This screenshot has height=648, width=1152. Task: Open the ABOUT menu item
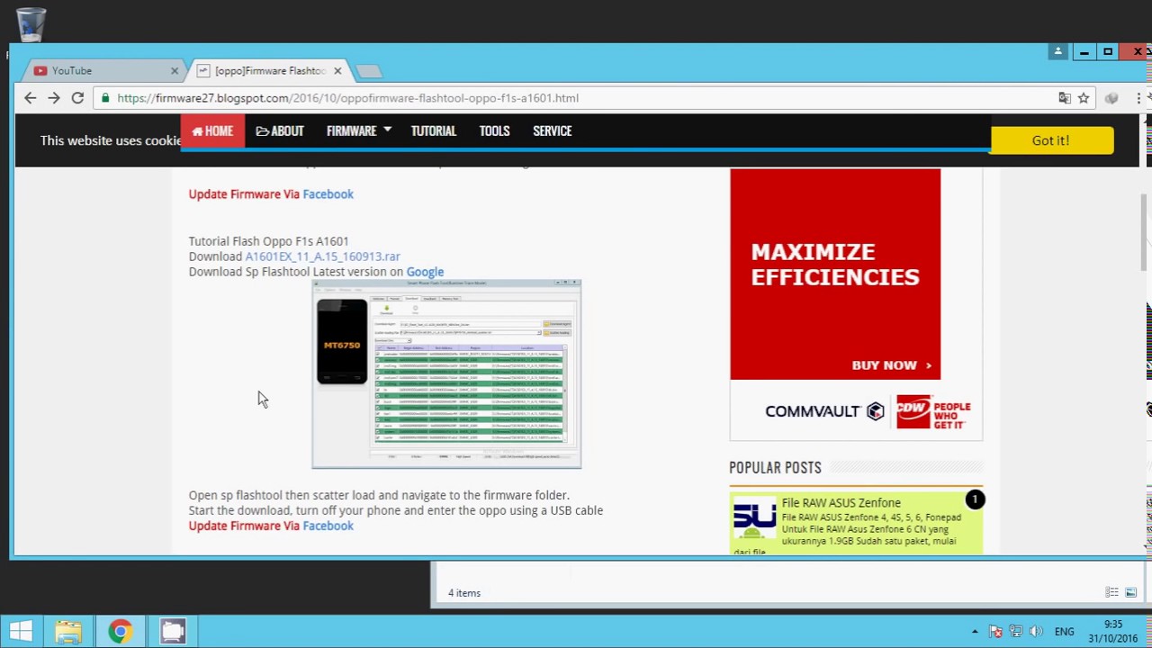280,131
